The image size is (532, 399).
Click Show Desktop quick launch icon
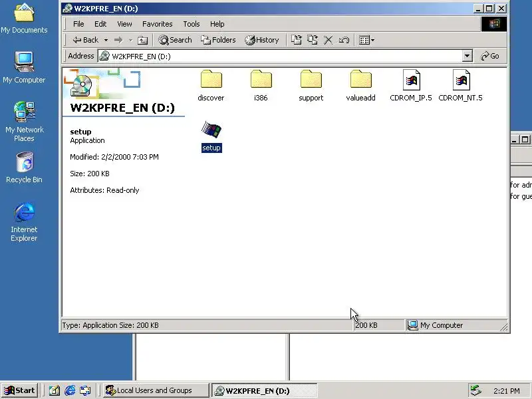54,390
